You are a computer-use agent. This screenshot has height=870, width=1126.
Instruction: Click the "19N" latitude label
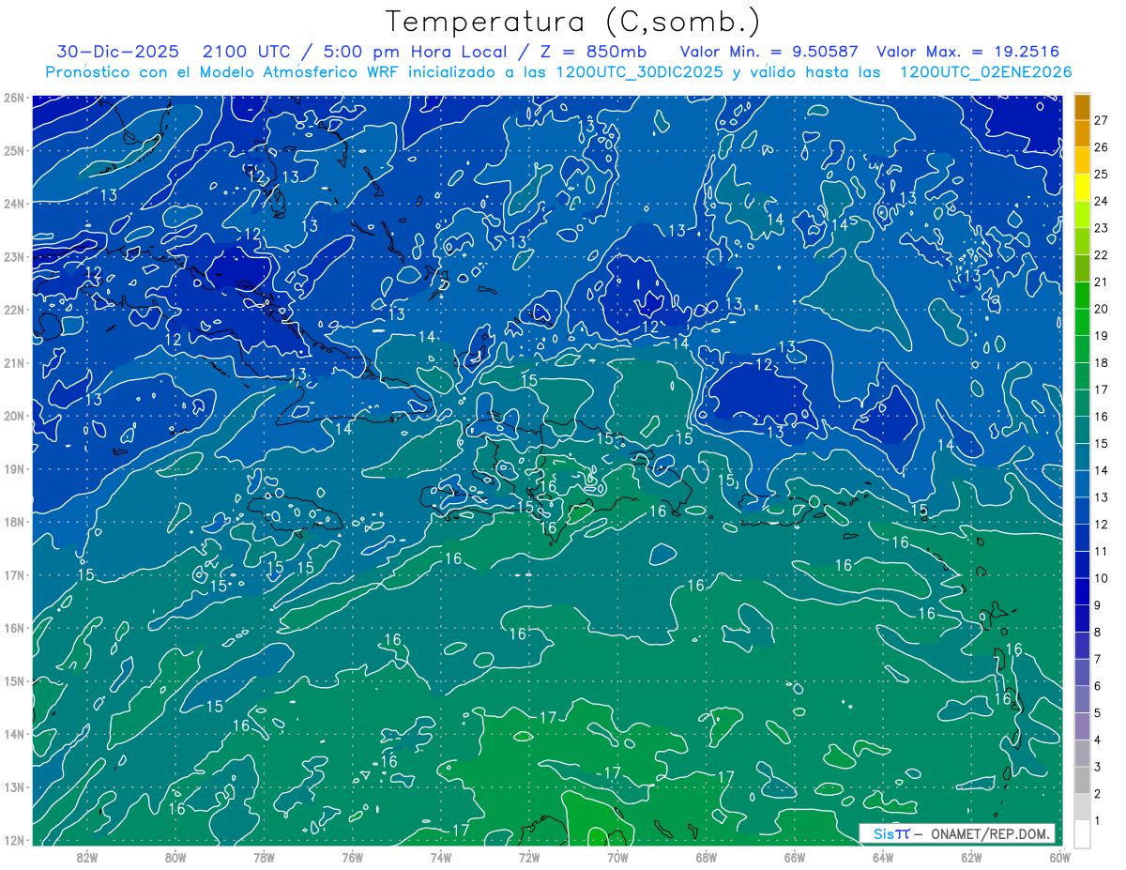(13, 468)
